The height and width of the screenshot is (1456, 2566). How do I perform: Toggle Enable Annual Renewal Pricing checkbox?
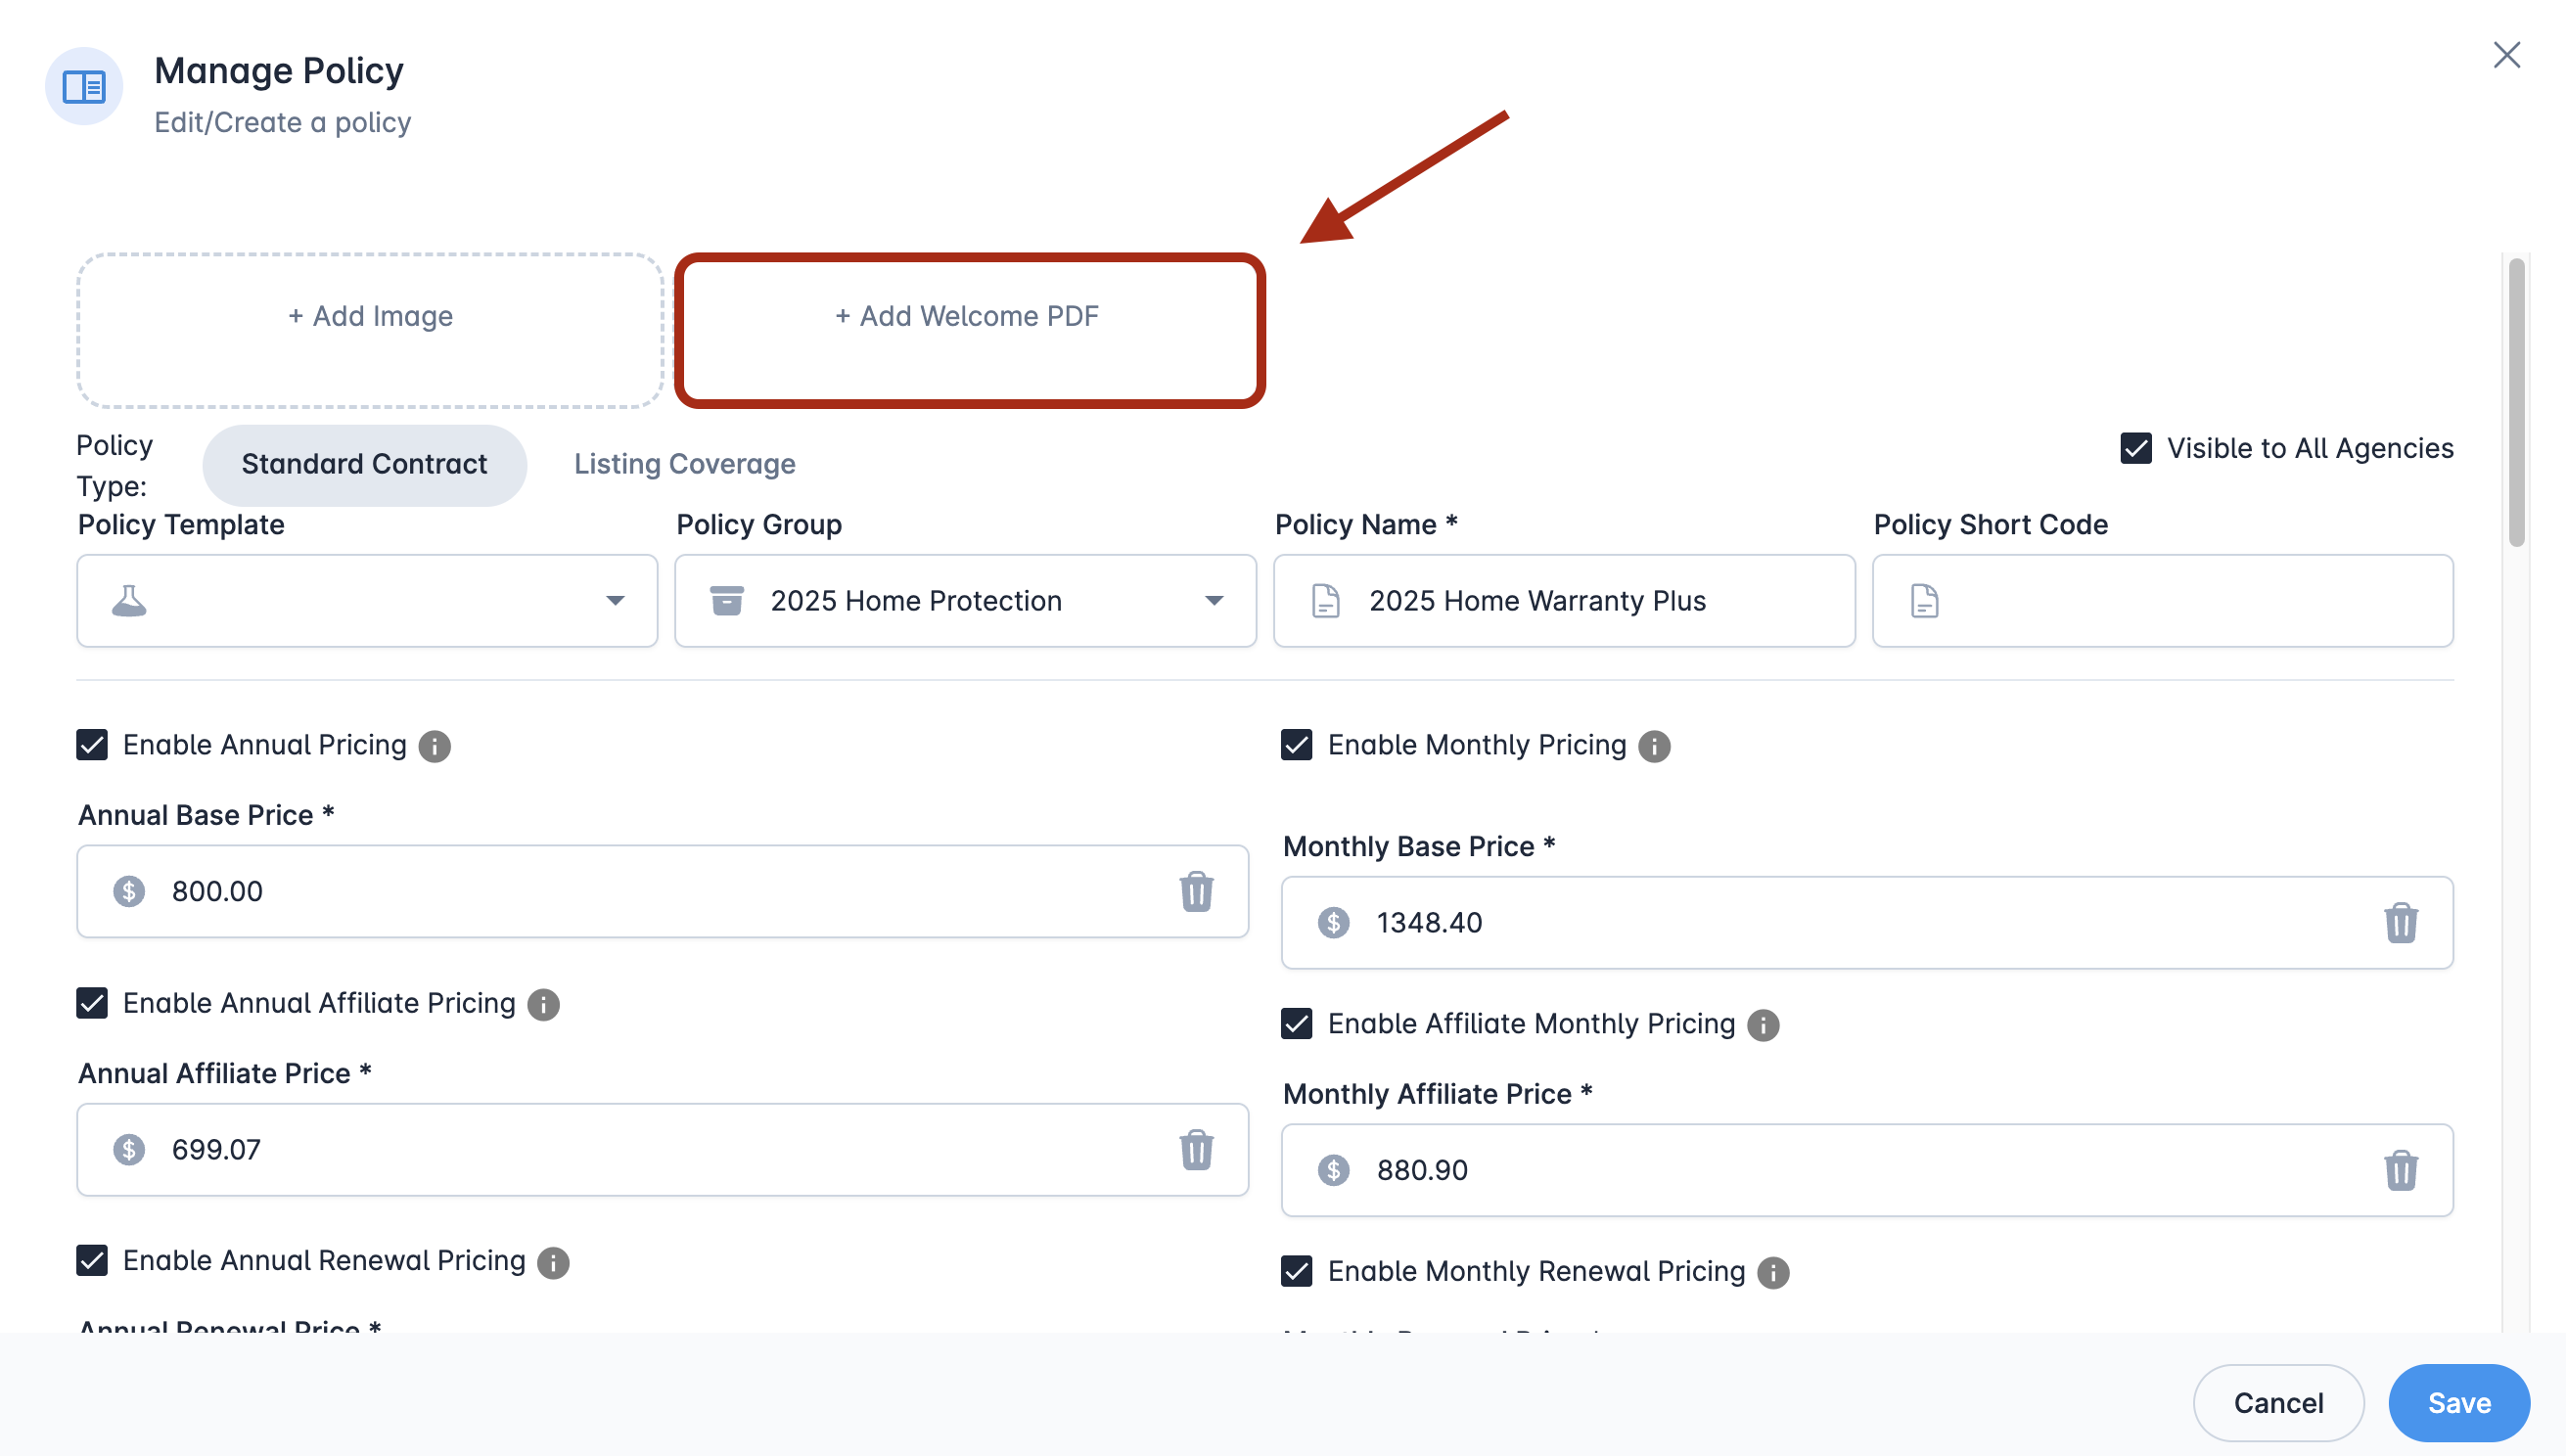pos(92,1260)
